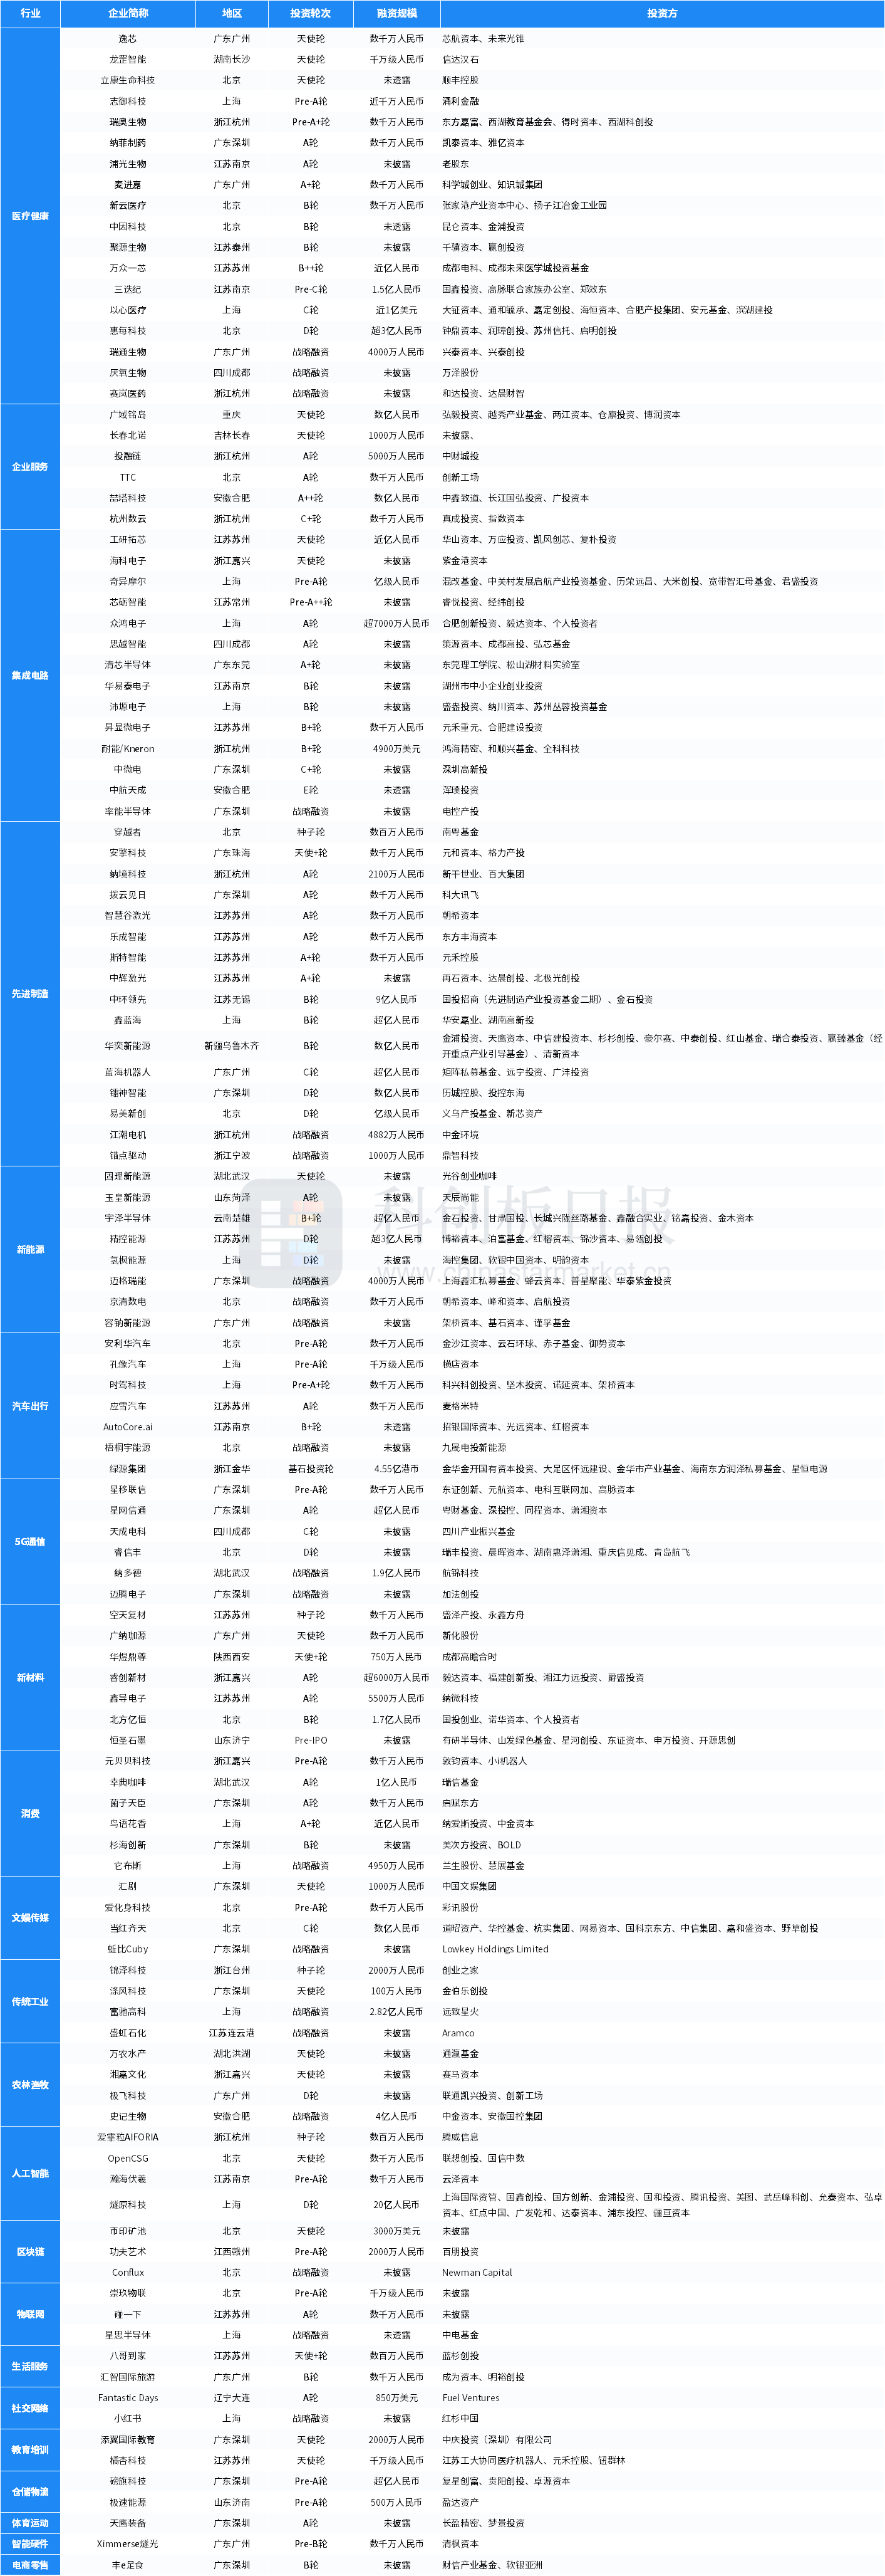Click company name Fantastic Days
This screenshot has width=885, height=2576.
pyautogui.click(x=128, y=2398)
